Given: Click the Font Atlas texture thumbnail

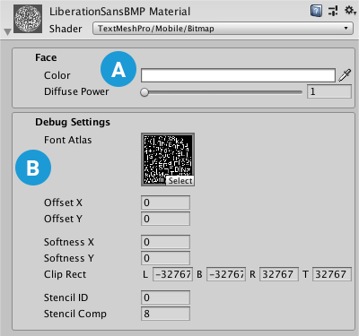Looking at the screenshot, I should (x=168, y=159).
